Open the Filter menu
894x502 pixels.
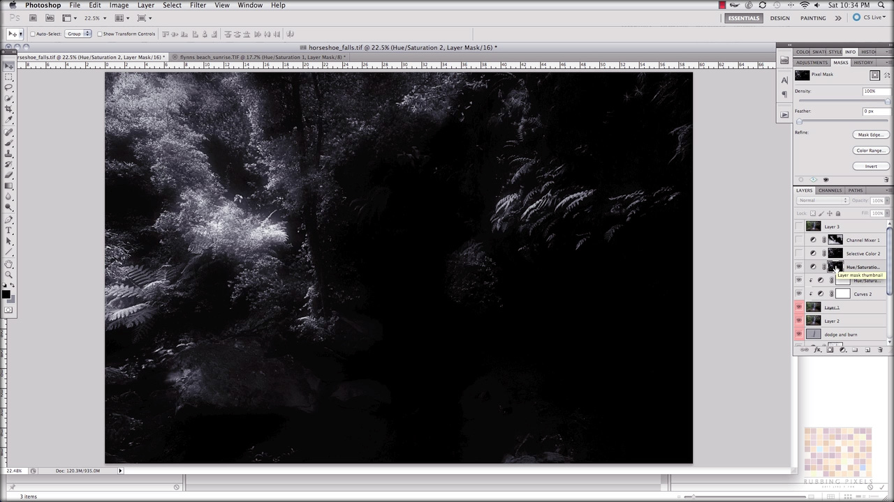(x=198, y=5)
